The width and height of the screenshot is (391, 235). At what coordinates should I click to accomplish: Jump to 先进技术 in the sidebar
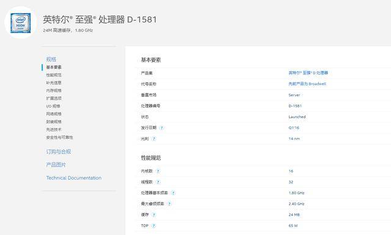click(x=54, y=130)
